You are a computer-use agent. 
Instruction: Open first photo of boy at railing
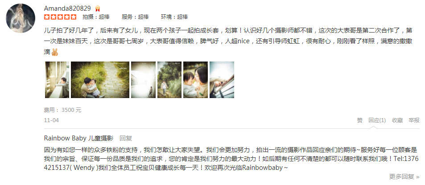(x=57, y=80)
